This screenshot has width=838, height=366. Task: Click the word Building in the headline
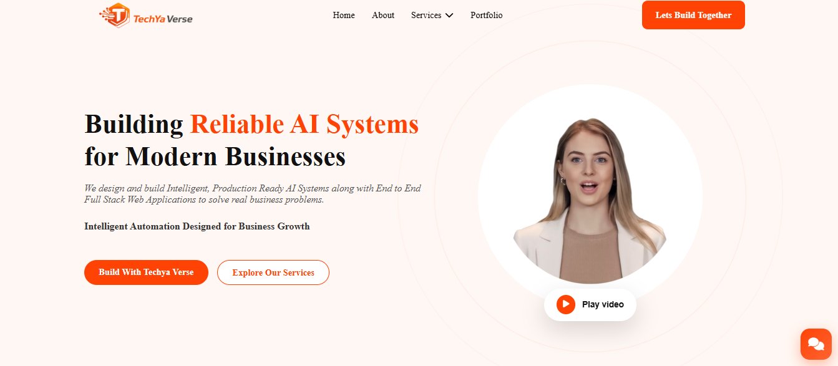coord(134,124)
